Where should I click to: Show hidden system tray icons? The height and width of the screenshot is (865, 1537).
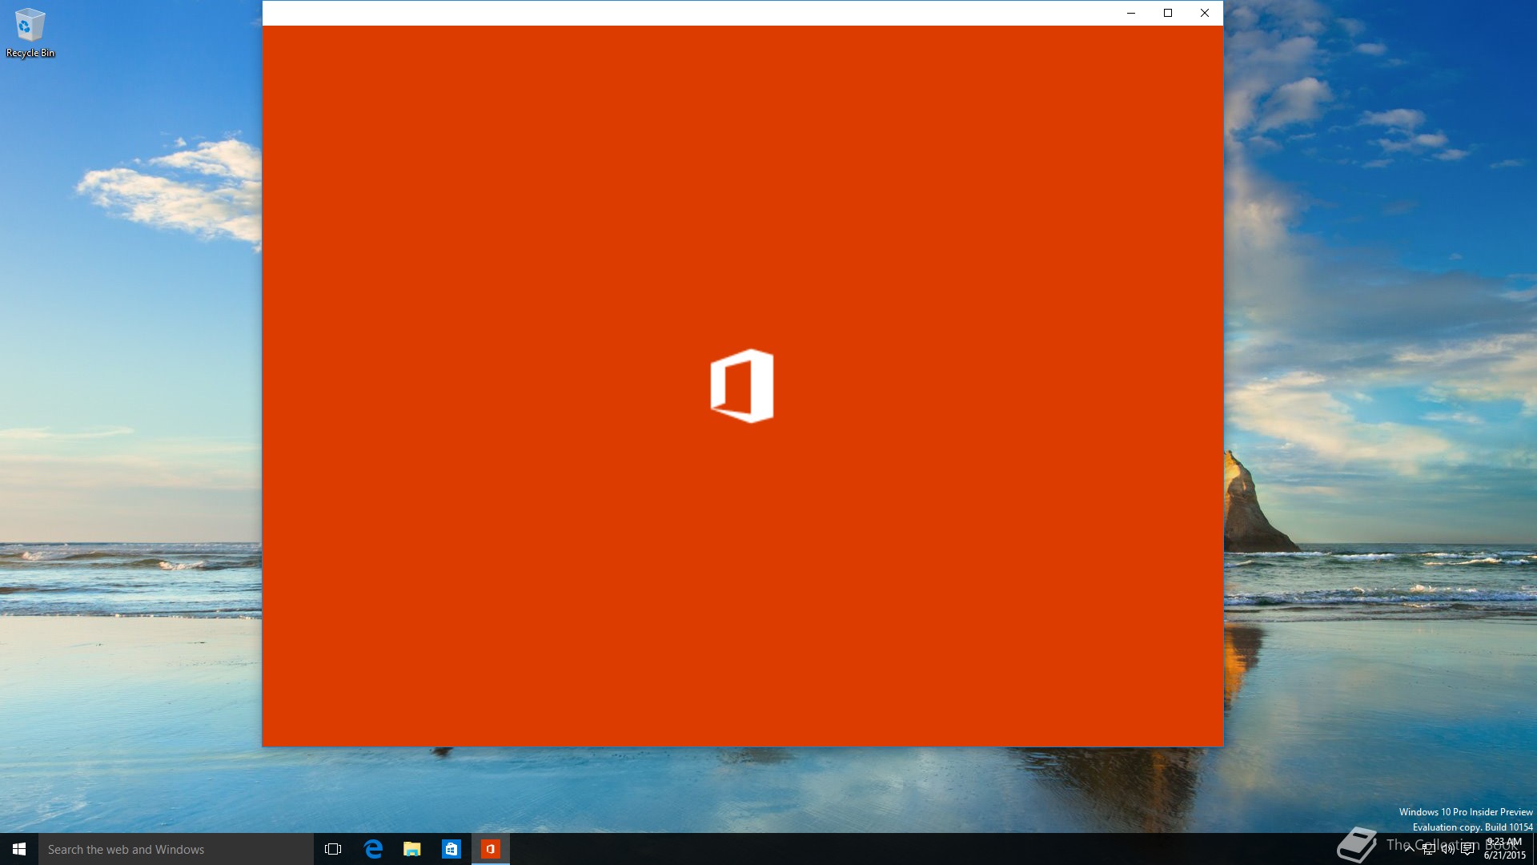(1409, 849)
